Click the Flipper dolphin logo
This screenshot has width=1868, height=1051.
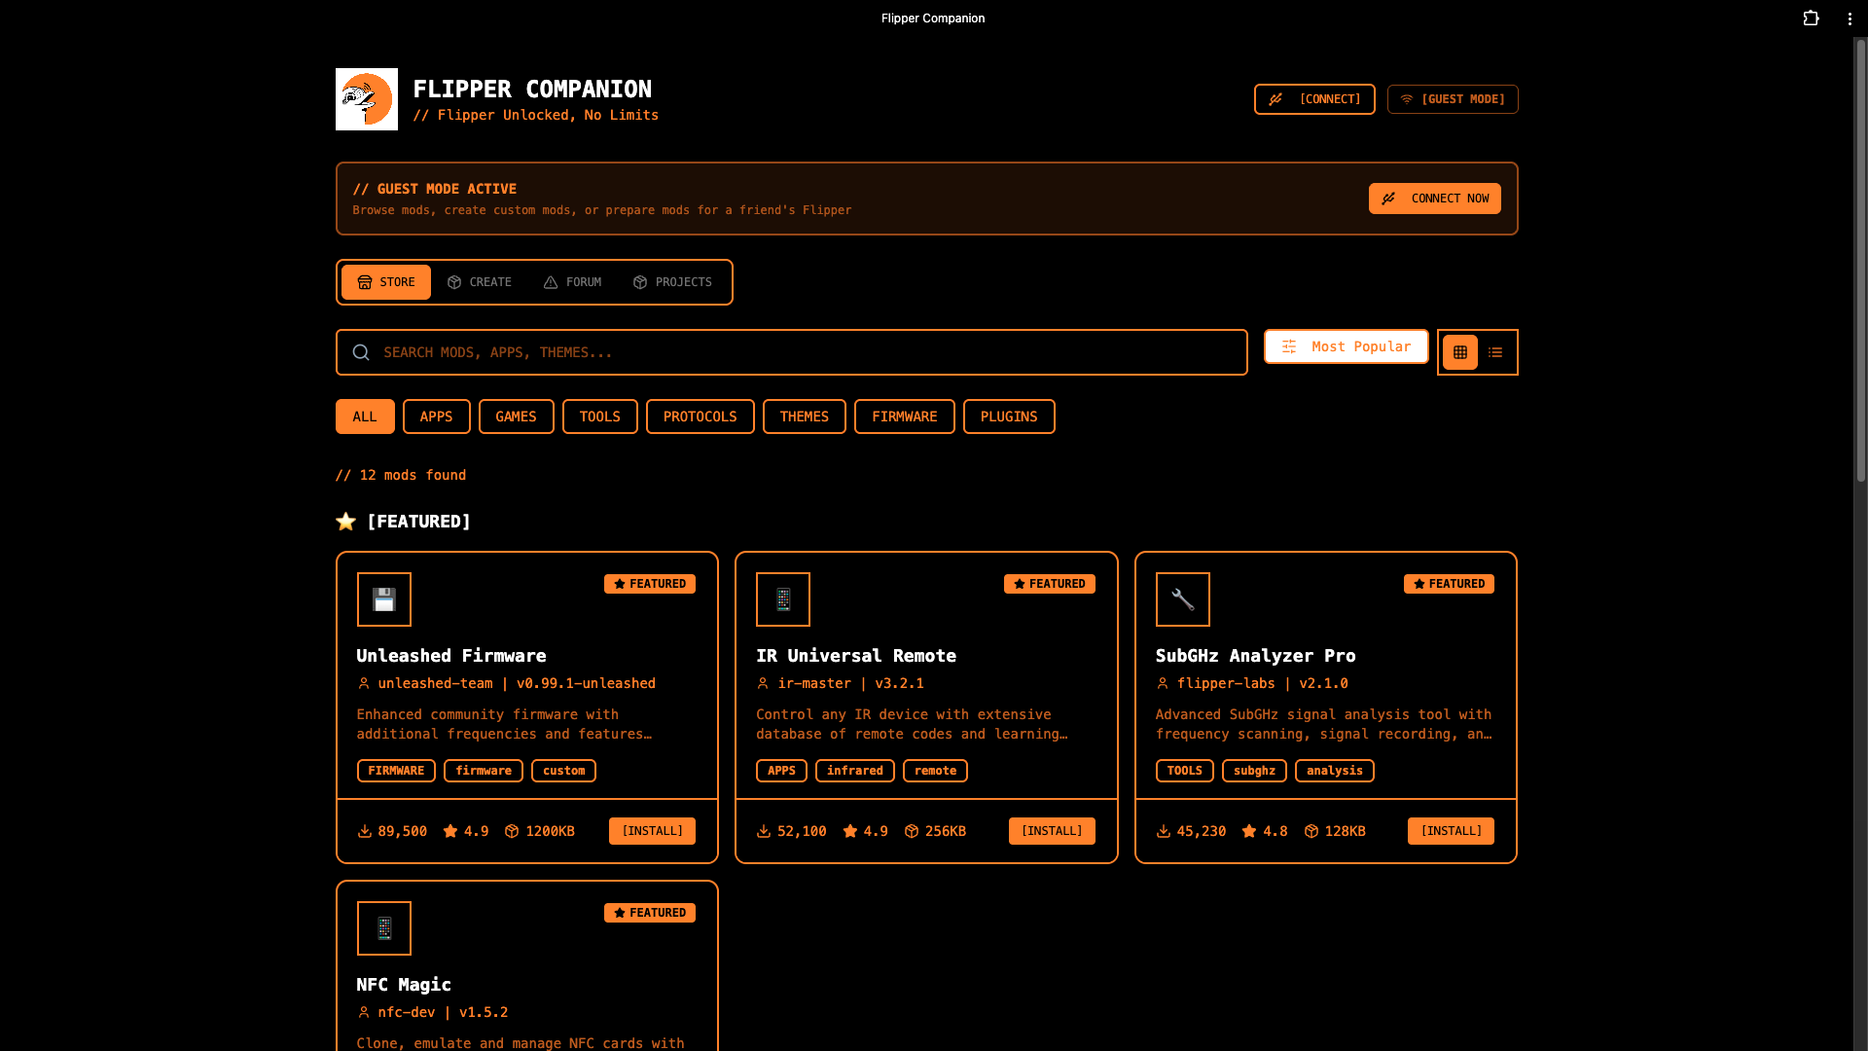pos(367,99)
